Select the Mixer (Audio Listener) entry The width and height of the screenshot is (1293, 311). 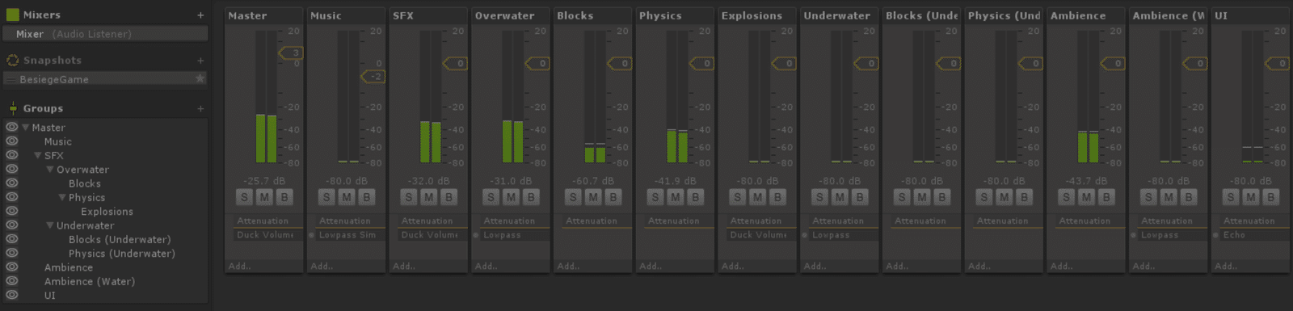coord(105,34)
